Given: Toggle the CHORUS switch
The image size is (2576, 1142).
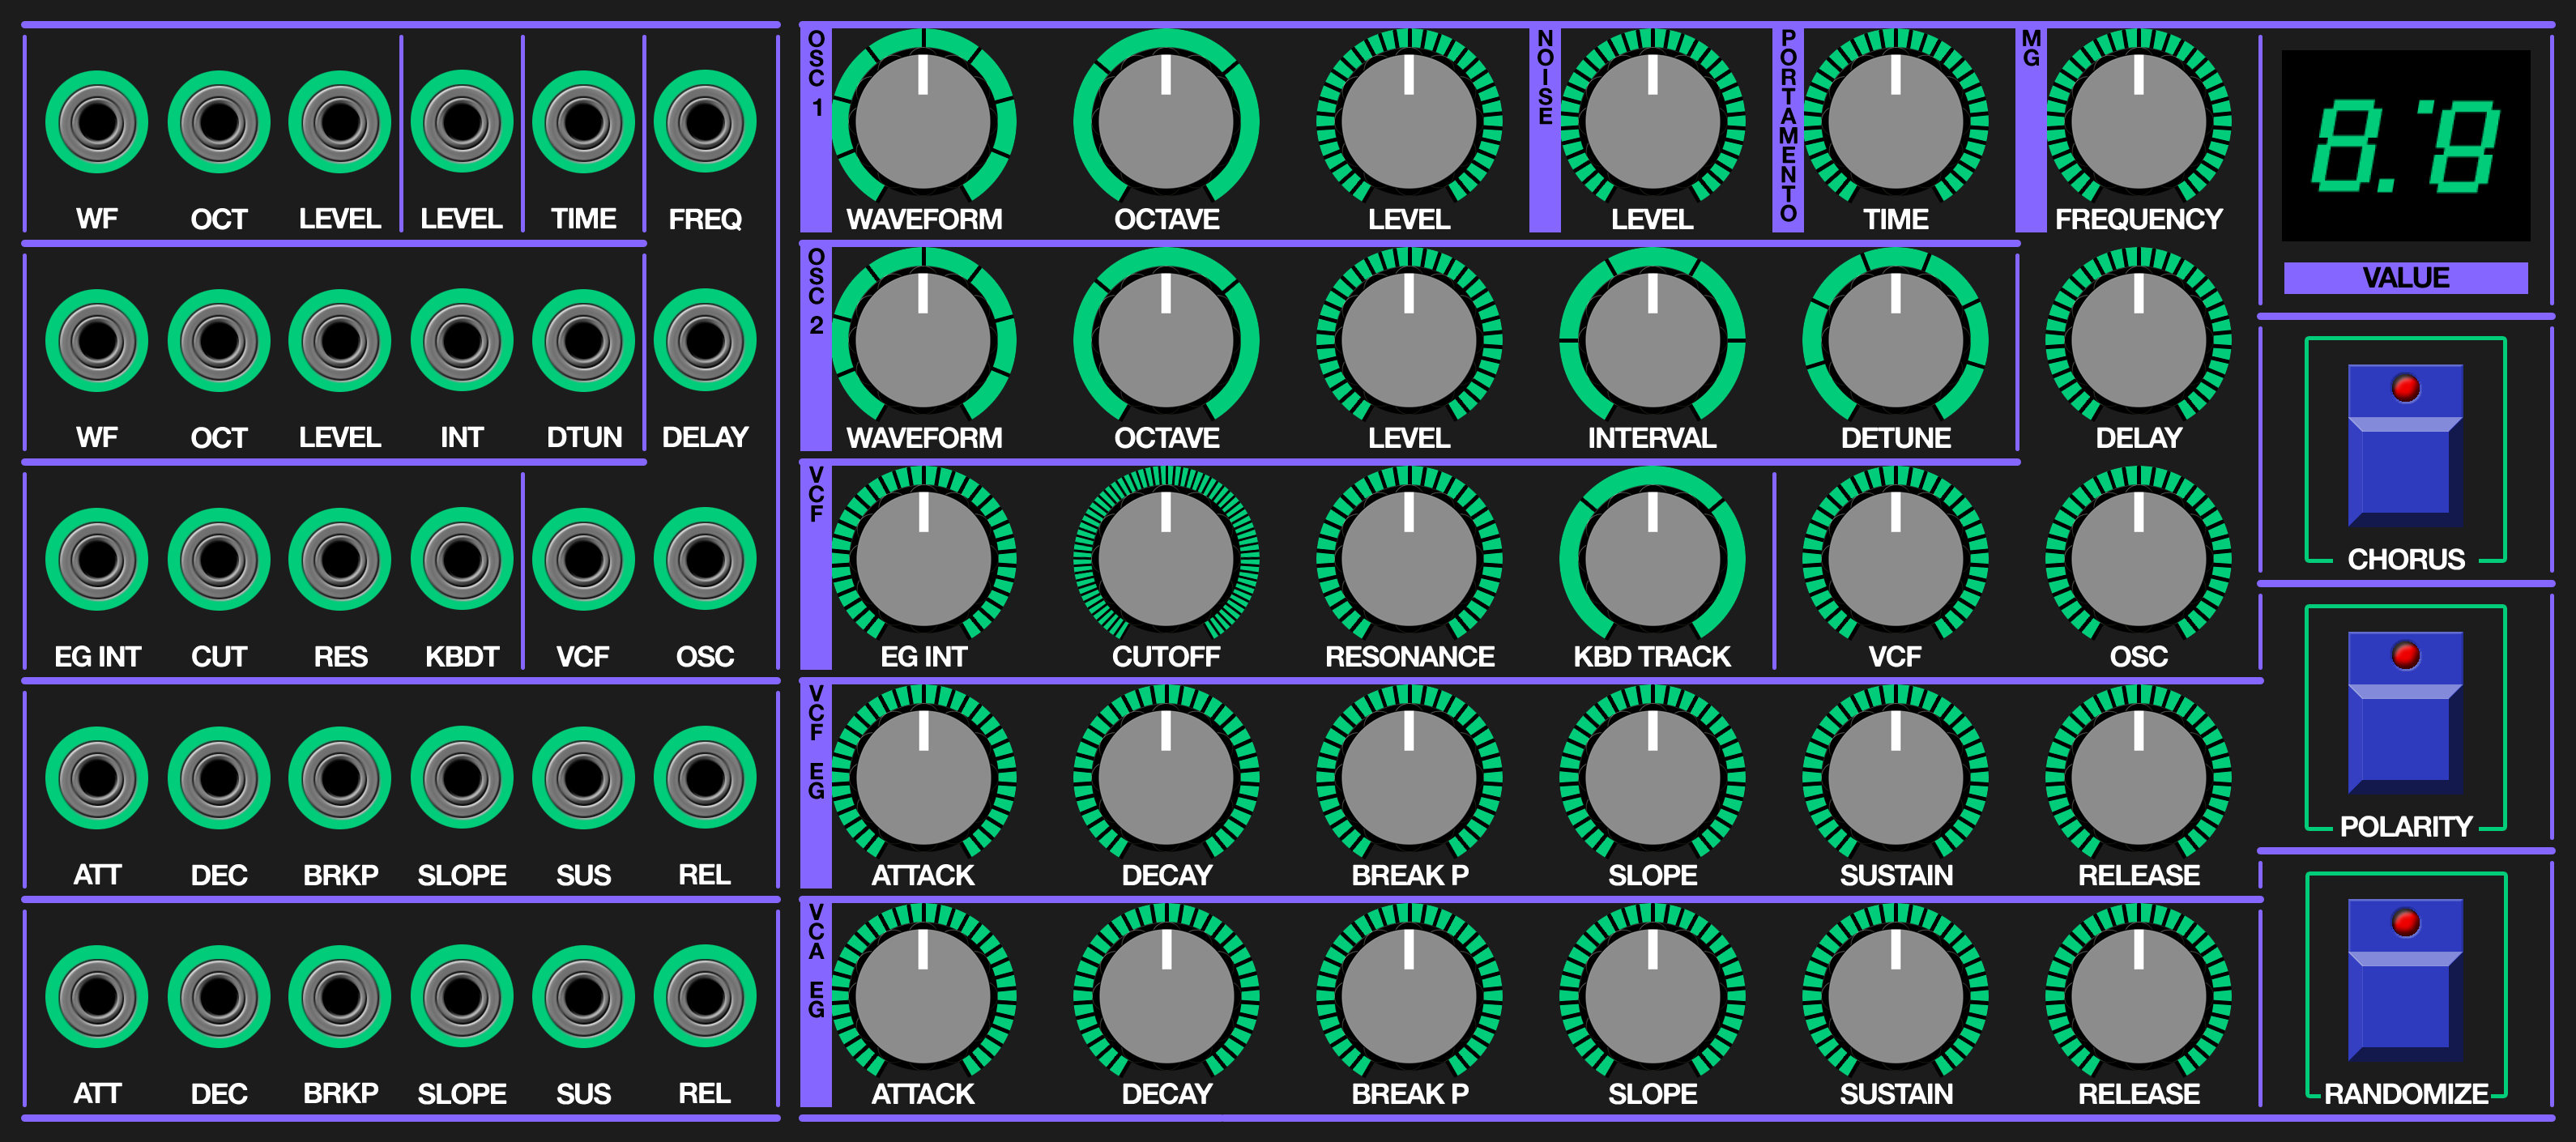Looking at the screenshot, I should 2404,447.
